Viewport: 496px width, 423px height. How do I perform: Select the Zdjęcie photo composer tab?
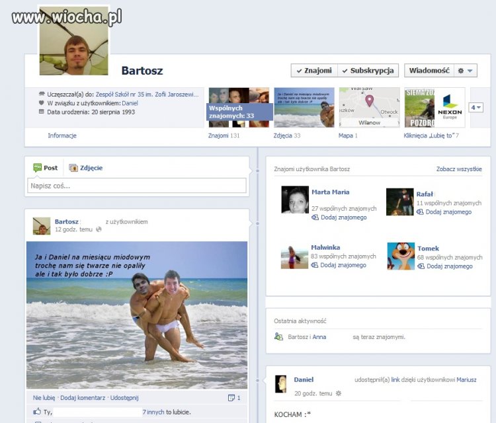pyautogui.click(x=86, y=168)
